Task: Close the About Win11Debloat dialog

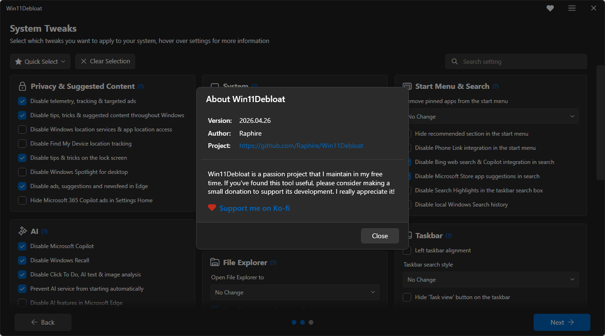Action: (380, 236)
